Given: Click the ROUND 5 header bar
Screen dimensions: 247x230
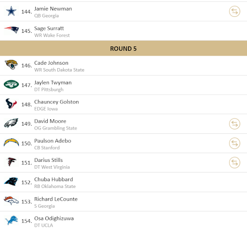Looking at the screenshot, I should click(x=123, y=48).
